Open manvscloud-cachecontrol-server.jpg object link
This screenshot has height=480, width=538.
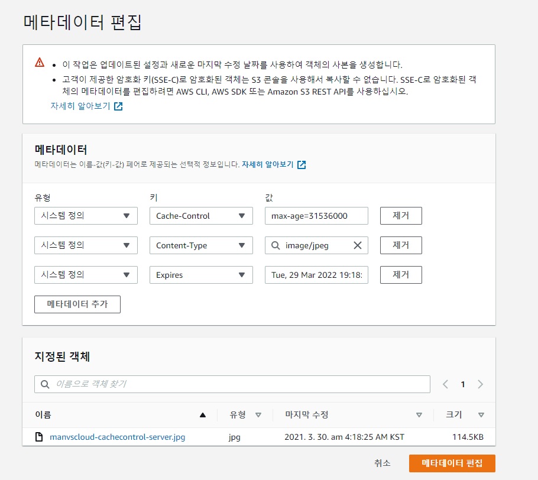pos(117,437)
